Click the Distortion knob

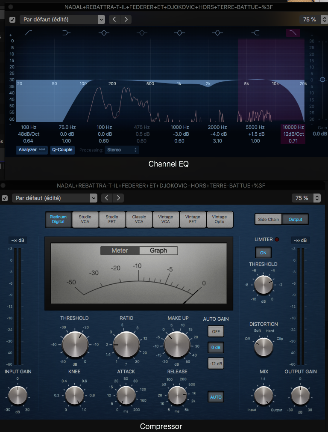point(264,347)
